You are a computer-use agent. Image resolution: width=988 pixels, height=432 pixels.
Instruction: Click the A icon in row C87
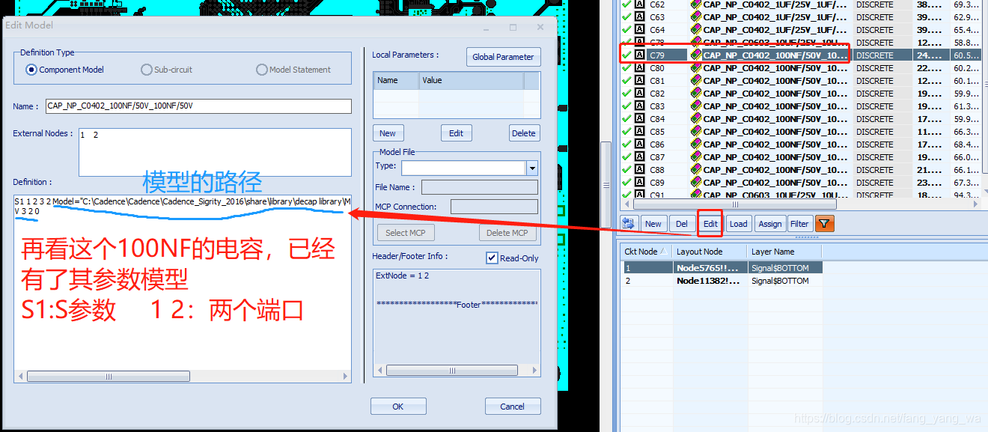(639, 156)
